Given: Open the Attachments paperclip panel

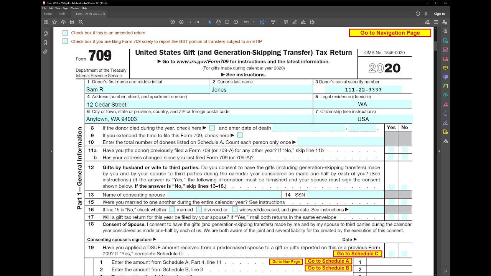Looking at the screenshot, I should click(x=46, y=51).
